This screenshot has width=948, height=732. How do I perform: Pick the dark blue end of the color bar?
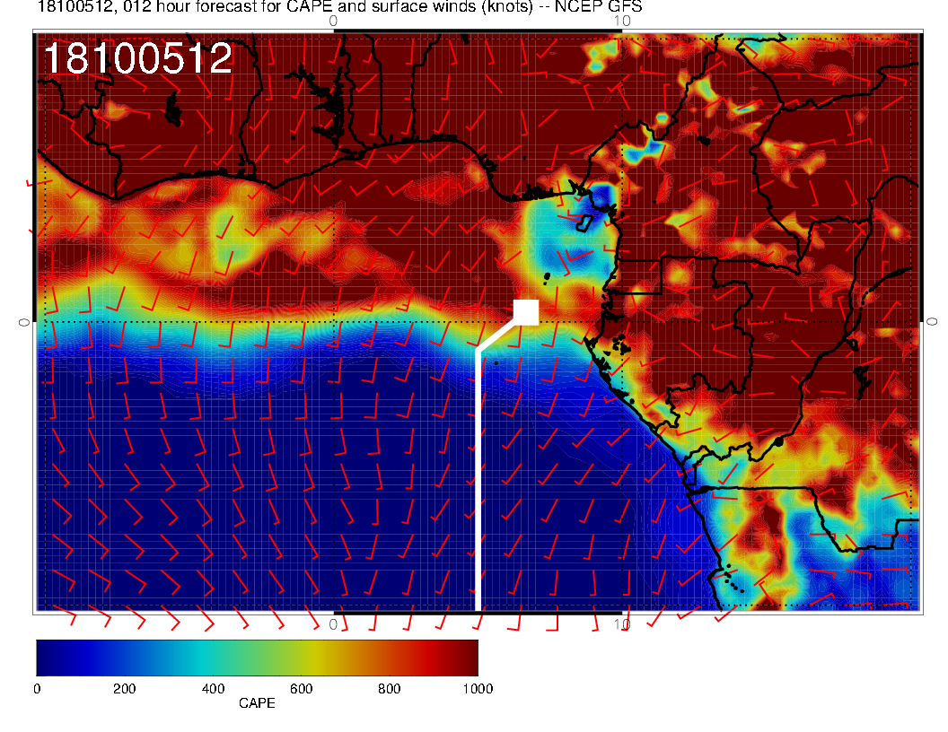(x=45, y=658)
